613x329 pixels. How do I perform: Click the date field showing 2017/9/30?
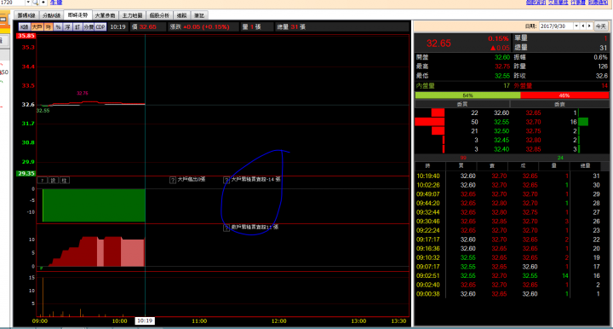556,26
